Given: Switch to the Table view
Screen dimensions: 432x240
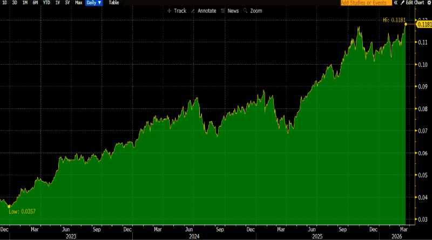Looking at the screenshot, I should click(114, 3).
